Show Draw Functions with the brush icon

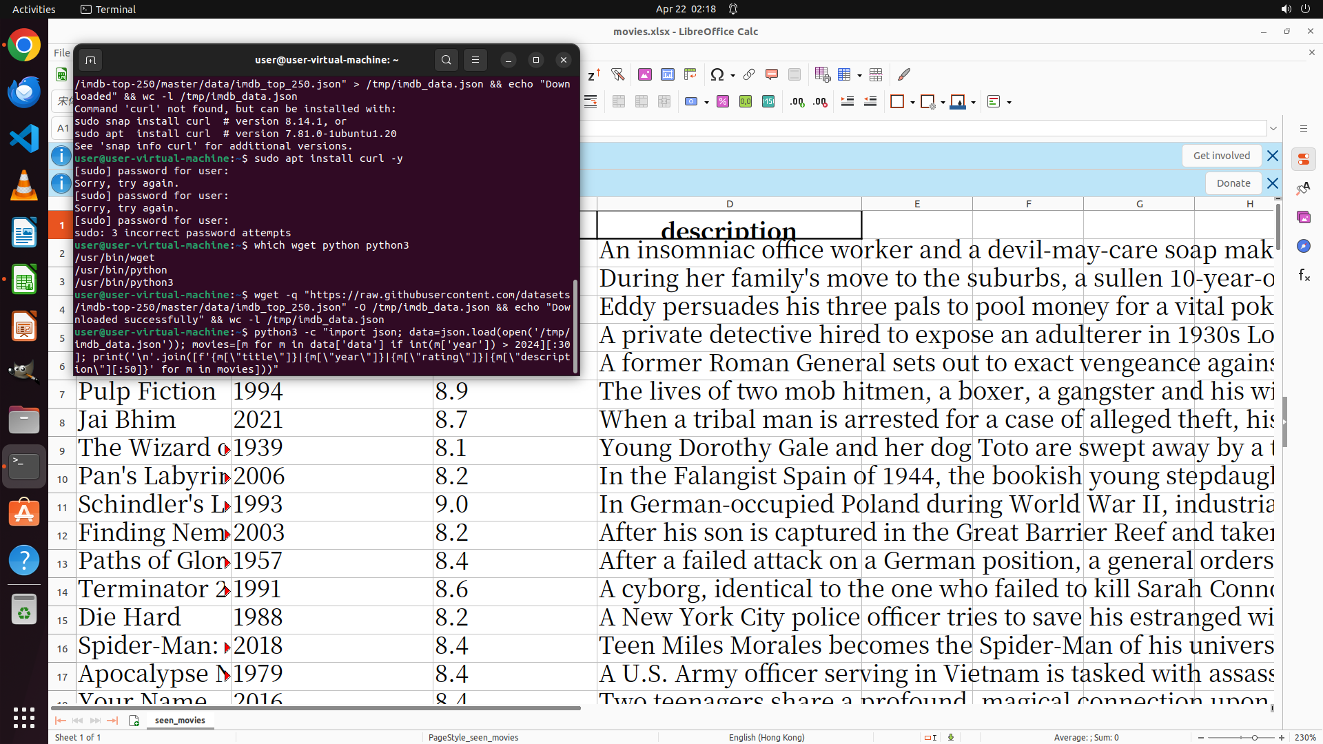[x=904, y=74]
